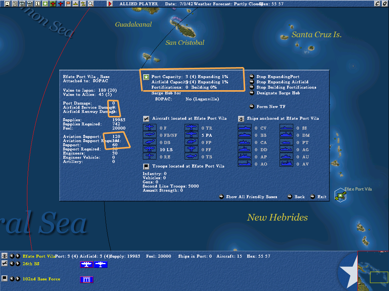
Task: Click the Efate Port Vila base hex on the map
Action: [x=340, y=196]
